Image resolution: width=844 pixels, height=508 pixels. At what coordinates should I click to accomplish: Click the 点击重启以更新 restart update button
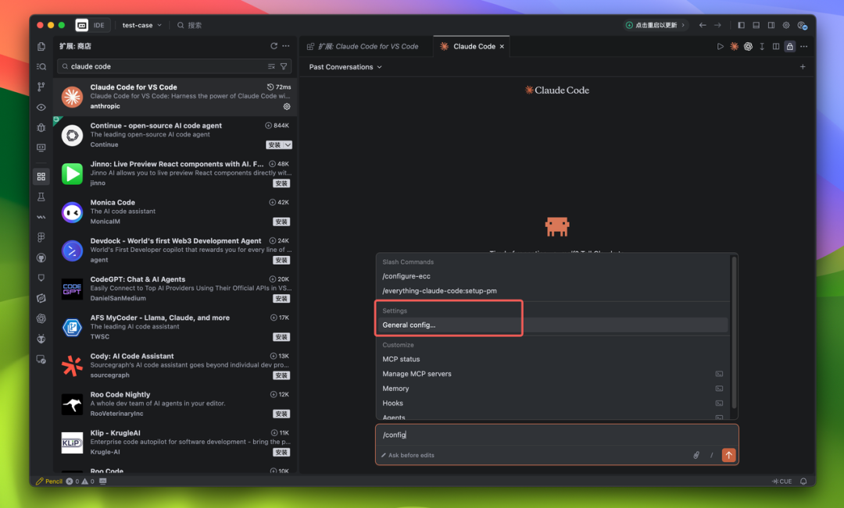(x=656, y=25)
